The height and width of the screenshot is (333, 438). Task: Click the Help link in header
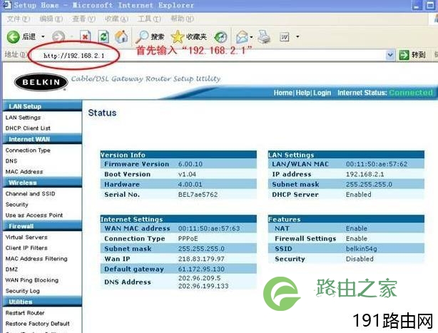click(x=303, y=93)
